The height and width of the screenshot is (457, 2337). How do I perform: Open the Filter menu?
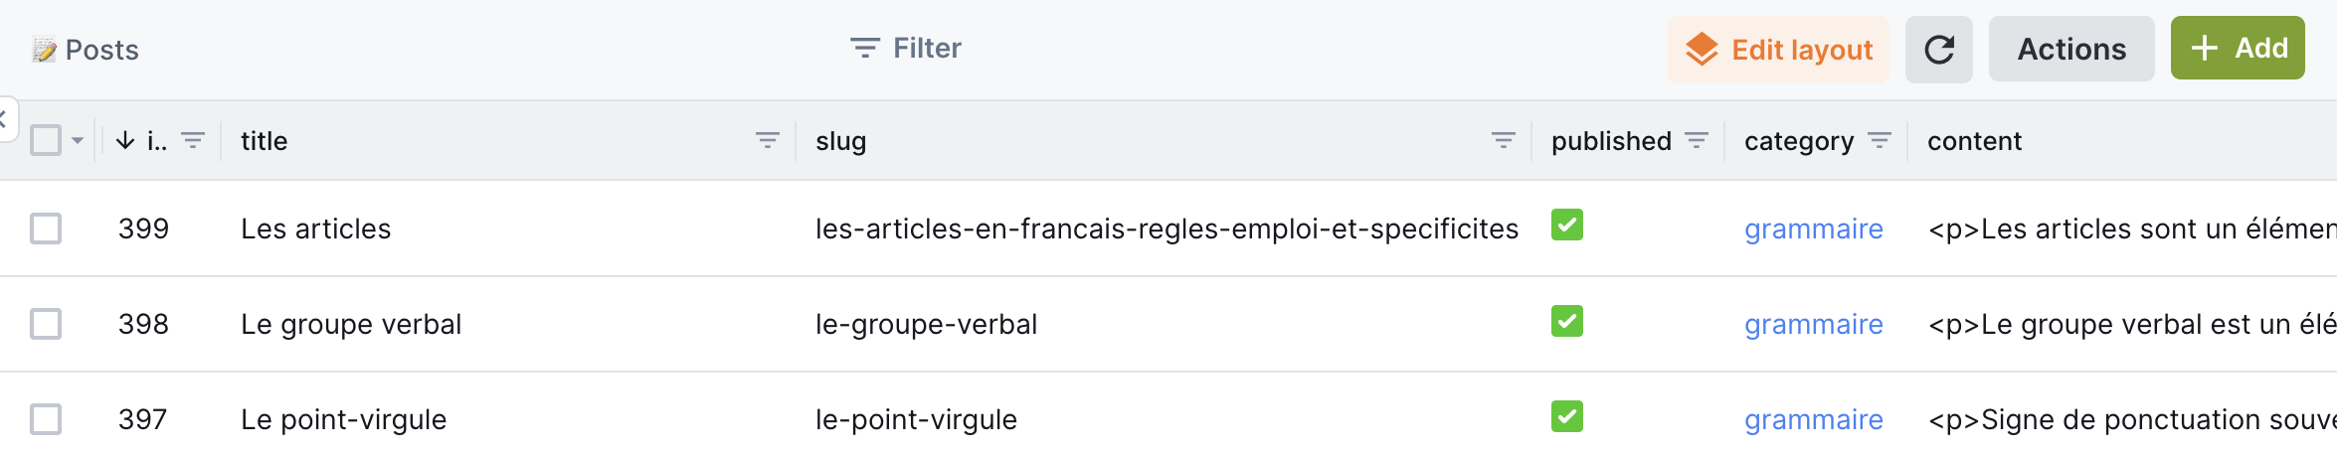[906, 48]
